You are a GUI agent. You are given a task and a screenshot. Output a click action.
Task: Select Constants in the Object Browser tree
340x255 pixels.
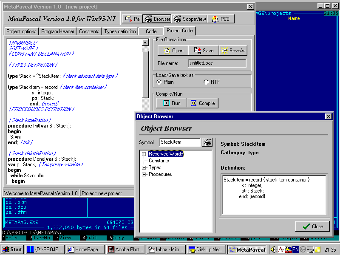tap(159, 161)
